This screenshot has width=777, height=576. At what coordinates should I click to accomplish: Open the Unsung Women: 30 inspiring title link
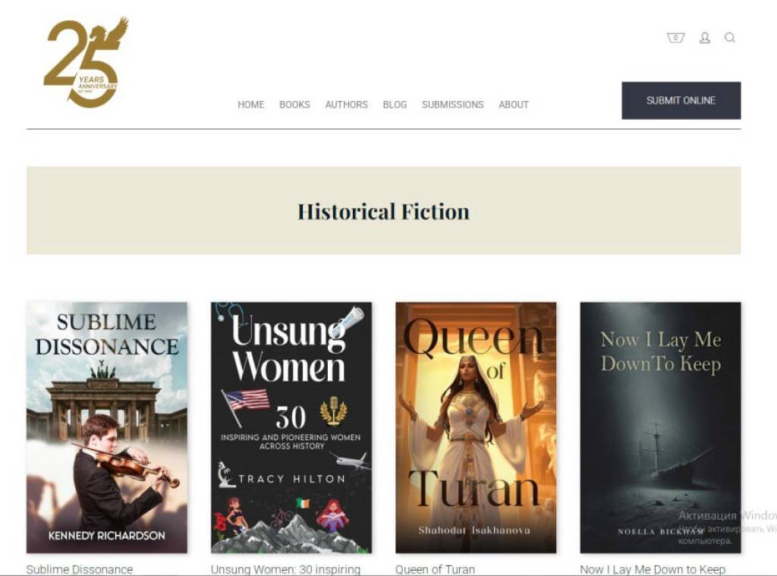tap(285, 568)
